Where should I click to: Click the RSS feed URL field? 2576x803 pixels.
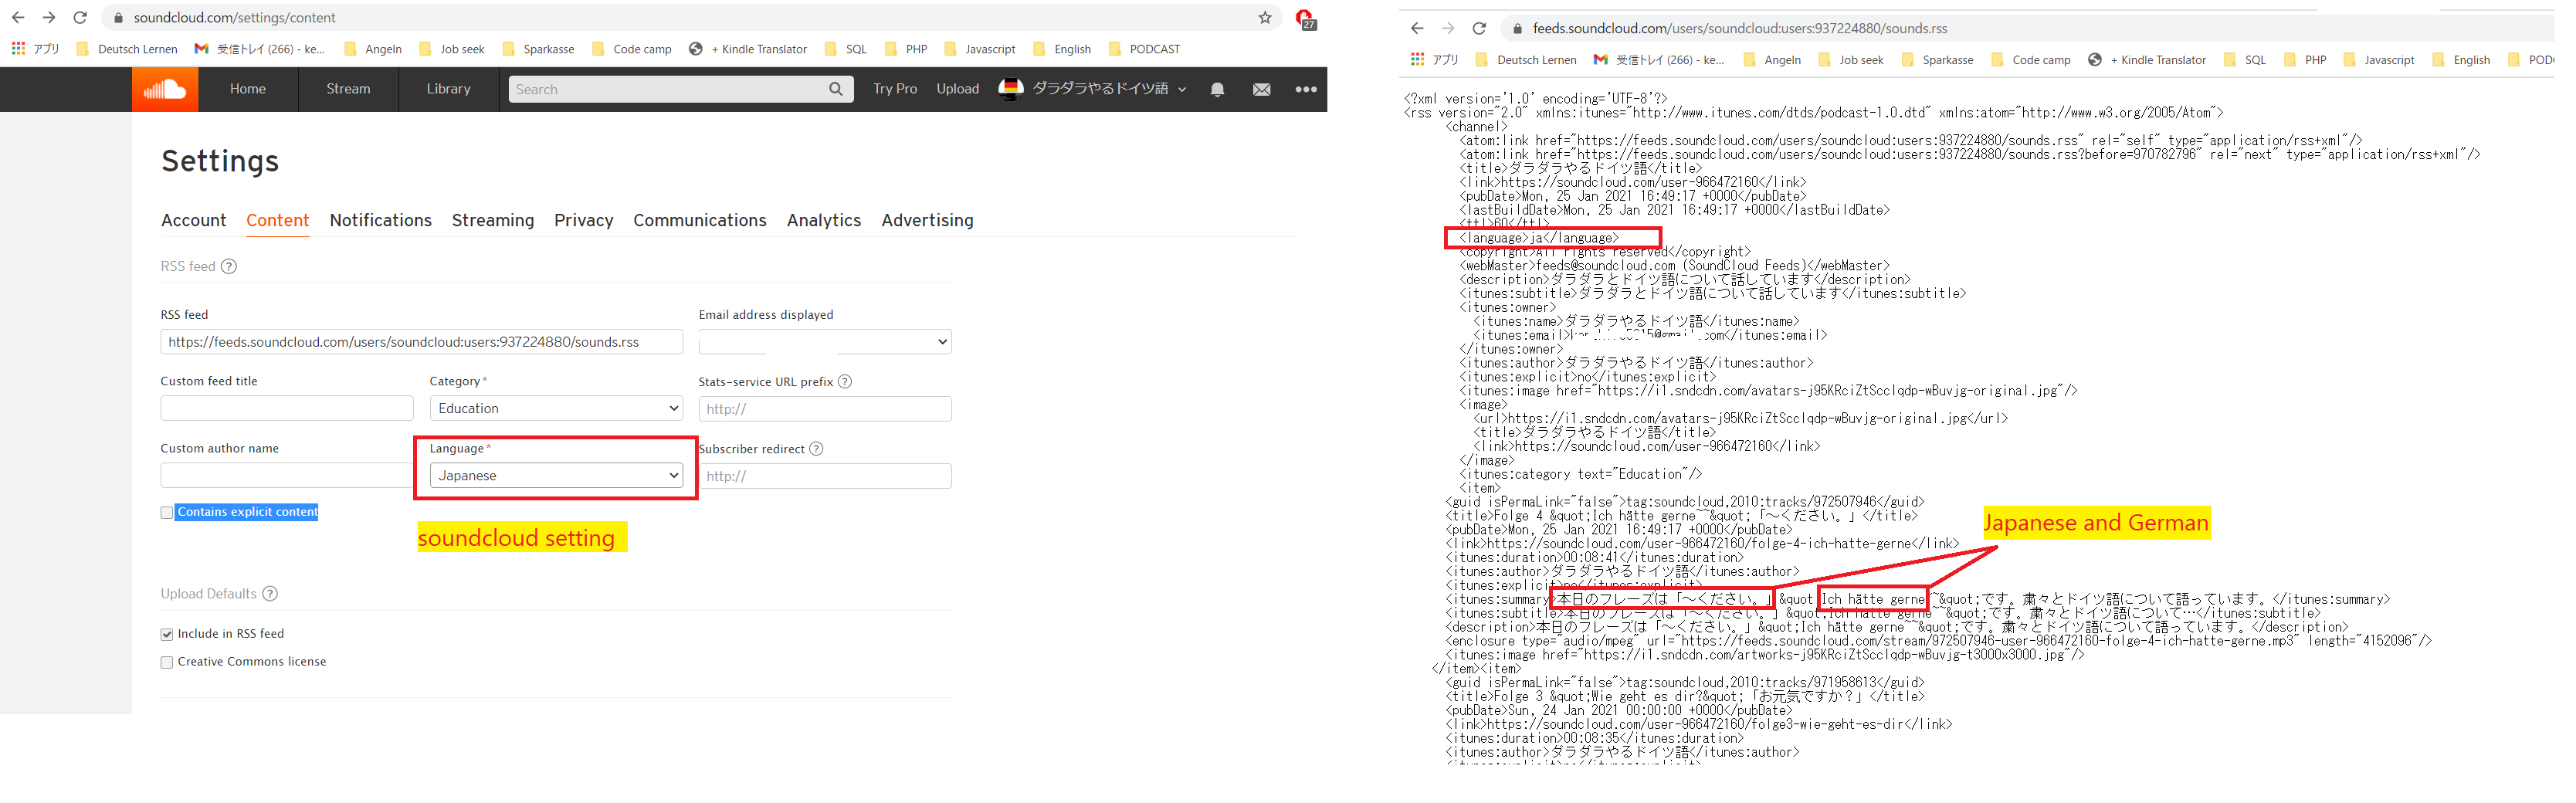[422, 342]
